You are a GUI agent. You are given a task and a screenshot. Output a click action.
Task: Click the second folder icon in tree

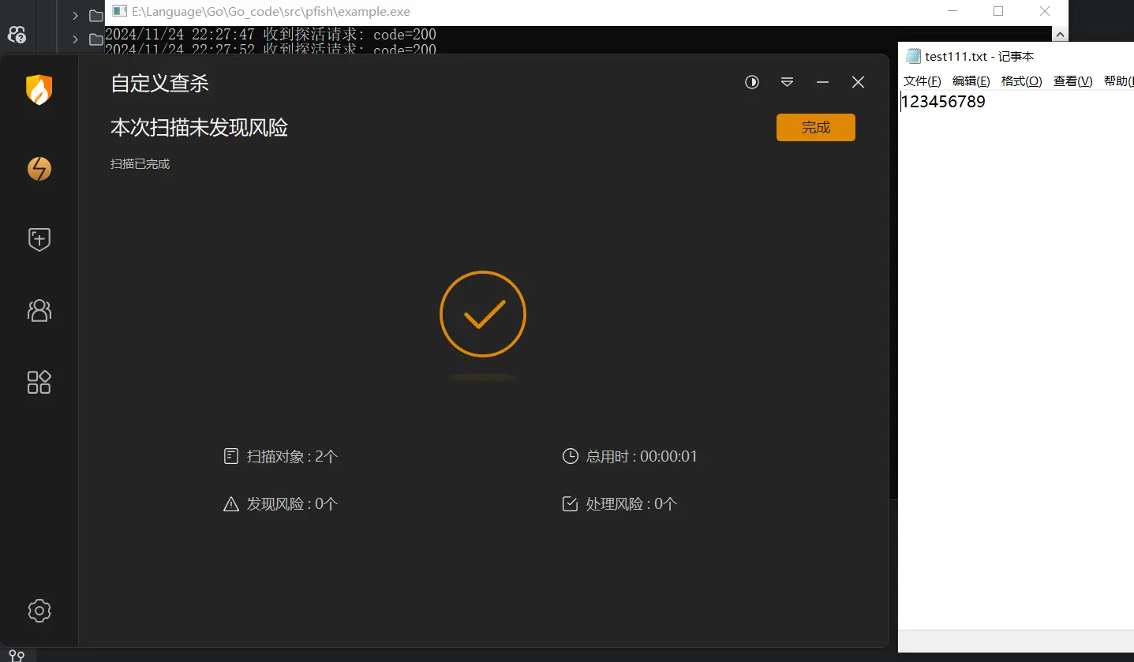95,39
